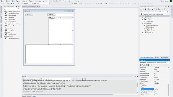Expand Margin property in Properties grid

(x=140, y=71)
